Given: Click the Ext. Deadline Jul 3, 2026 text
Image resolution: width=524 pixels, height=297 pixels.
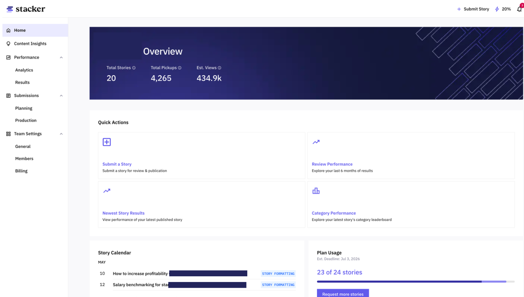Looking at the screenshot, I should pos(338,259).
